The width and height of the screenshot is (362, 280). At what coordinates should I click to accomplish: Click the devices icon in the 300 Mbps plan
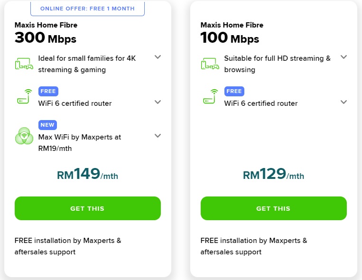pos(24,64)
